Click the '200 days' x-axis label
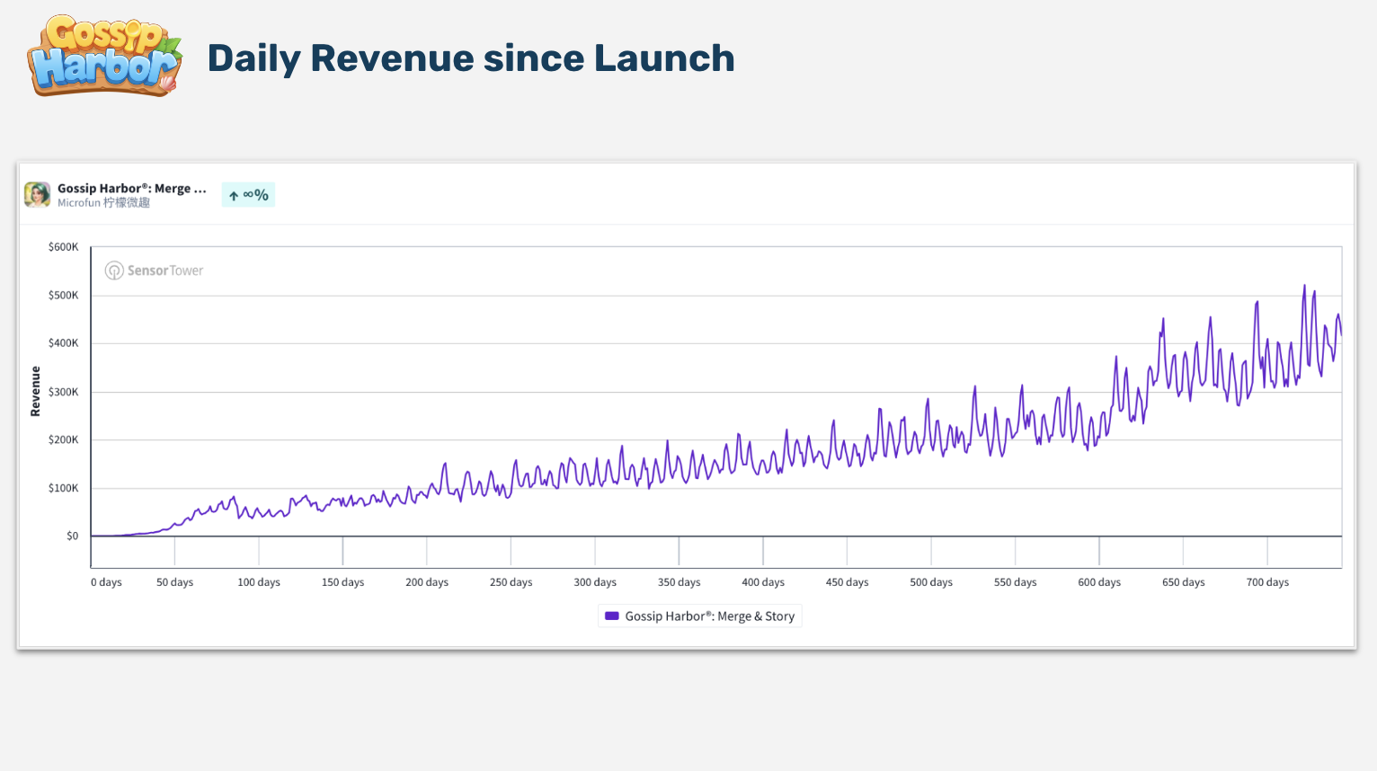 click(x=427, y=582)
